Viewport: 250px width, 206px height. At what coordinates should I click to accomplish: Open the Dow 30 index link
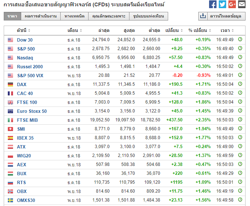[x=25, y=40]
